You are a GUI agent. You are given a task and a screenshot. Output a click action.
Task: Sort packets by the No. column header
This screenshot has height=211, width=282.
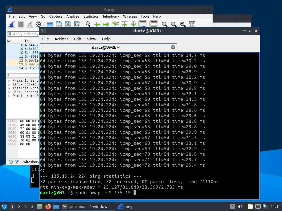[15, 41]
